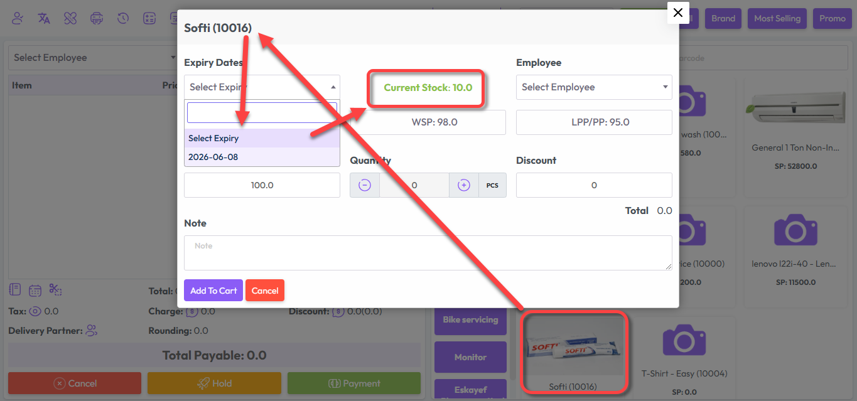Open the calculator icon in top toolbar

click(x=149, y=18)
